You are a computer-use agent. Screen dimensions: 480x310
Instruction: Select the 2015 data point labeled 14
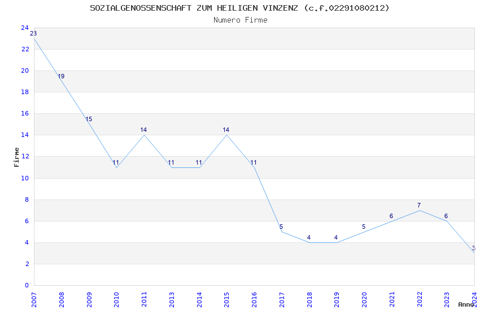pyautogui.click(x=226, y=130)
